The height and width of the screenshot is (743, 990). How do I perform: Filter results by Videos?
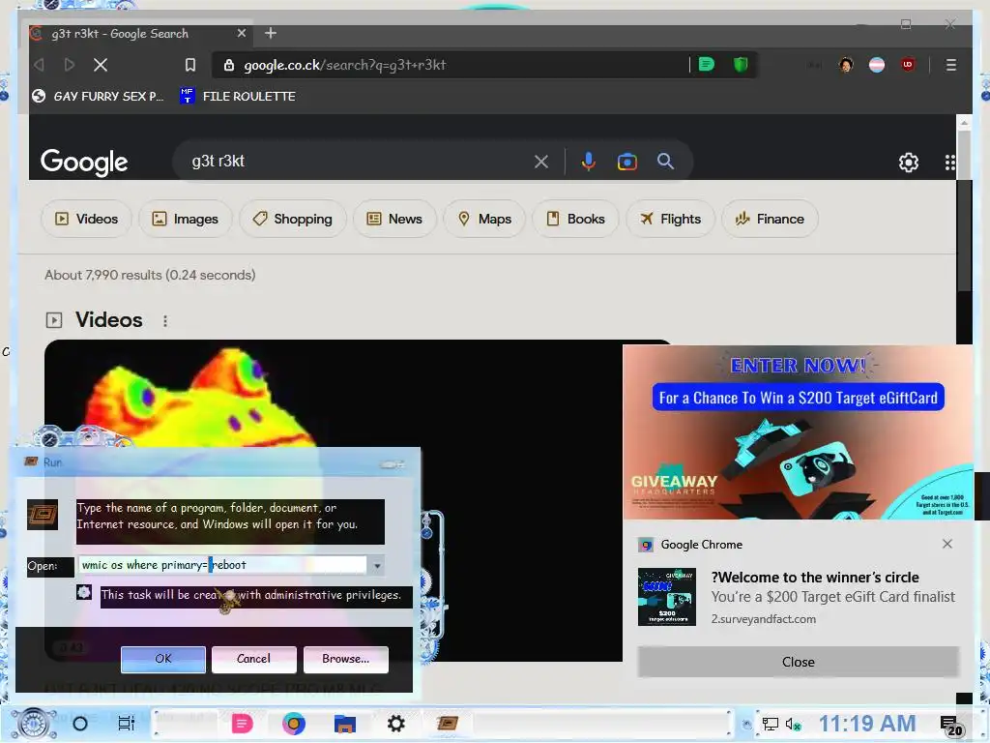[x=86, y=219]
